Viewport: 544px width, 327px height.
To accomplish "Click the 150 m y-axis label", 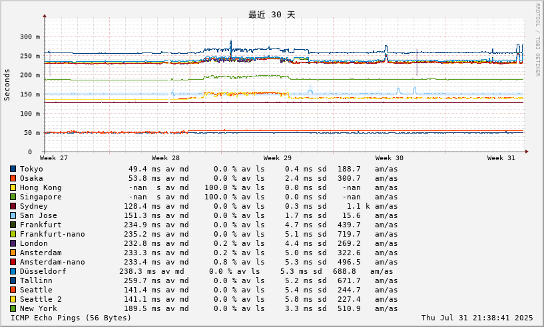I will [x=30, y=94].
